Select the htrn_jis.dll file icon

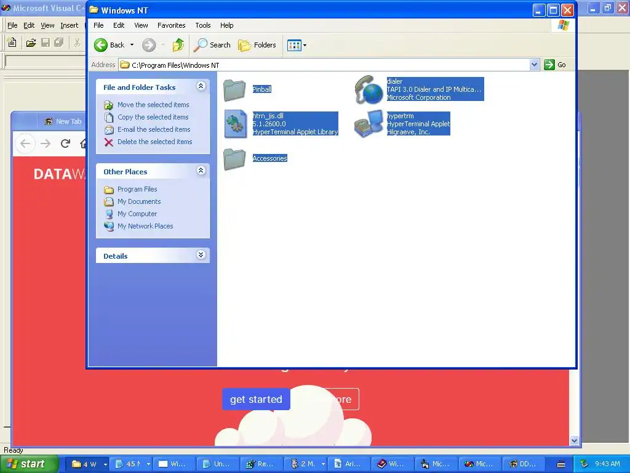[x=236, y=124]
